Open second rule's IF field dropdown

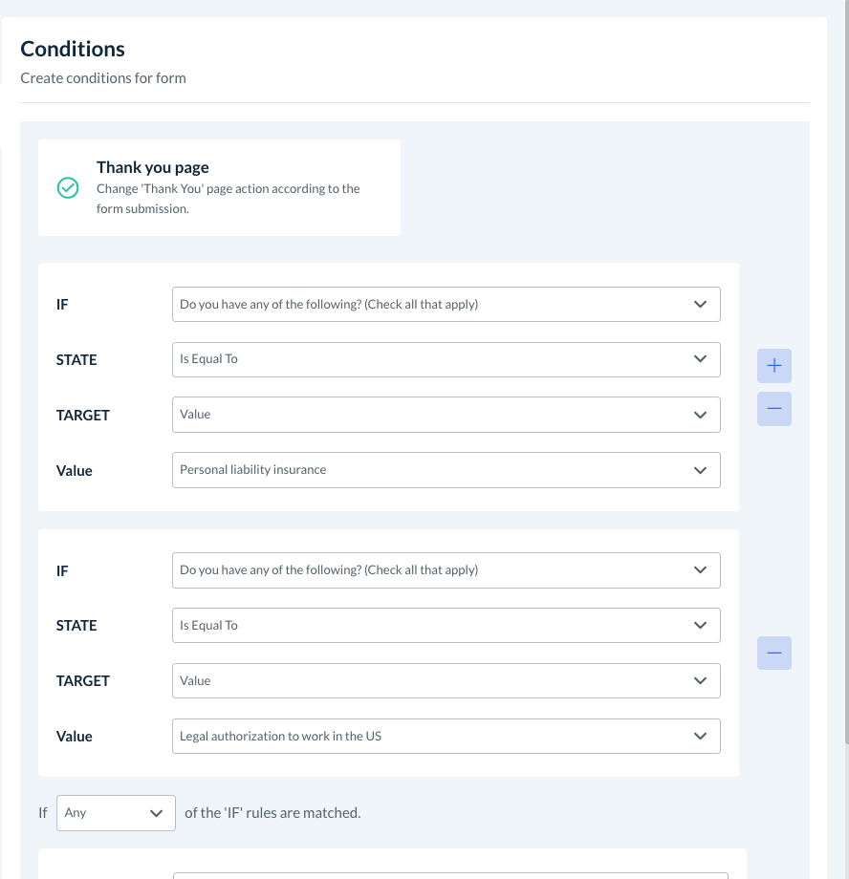click(446, 570)
